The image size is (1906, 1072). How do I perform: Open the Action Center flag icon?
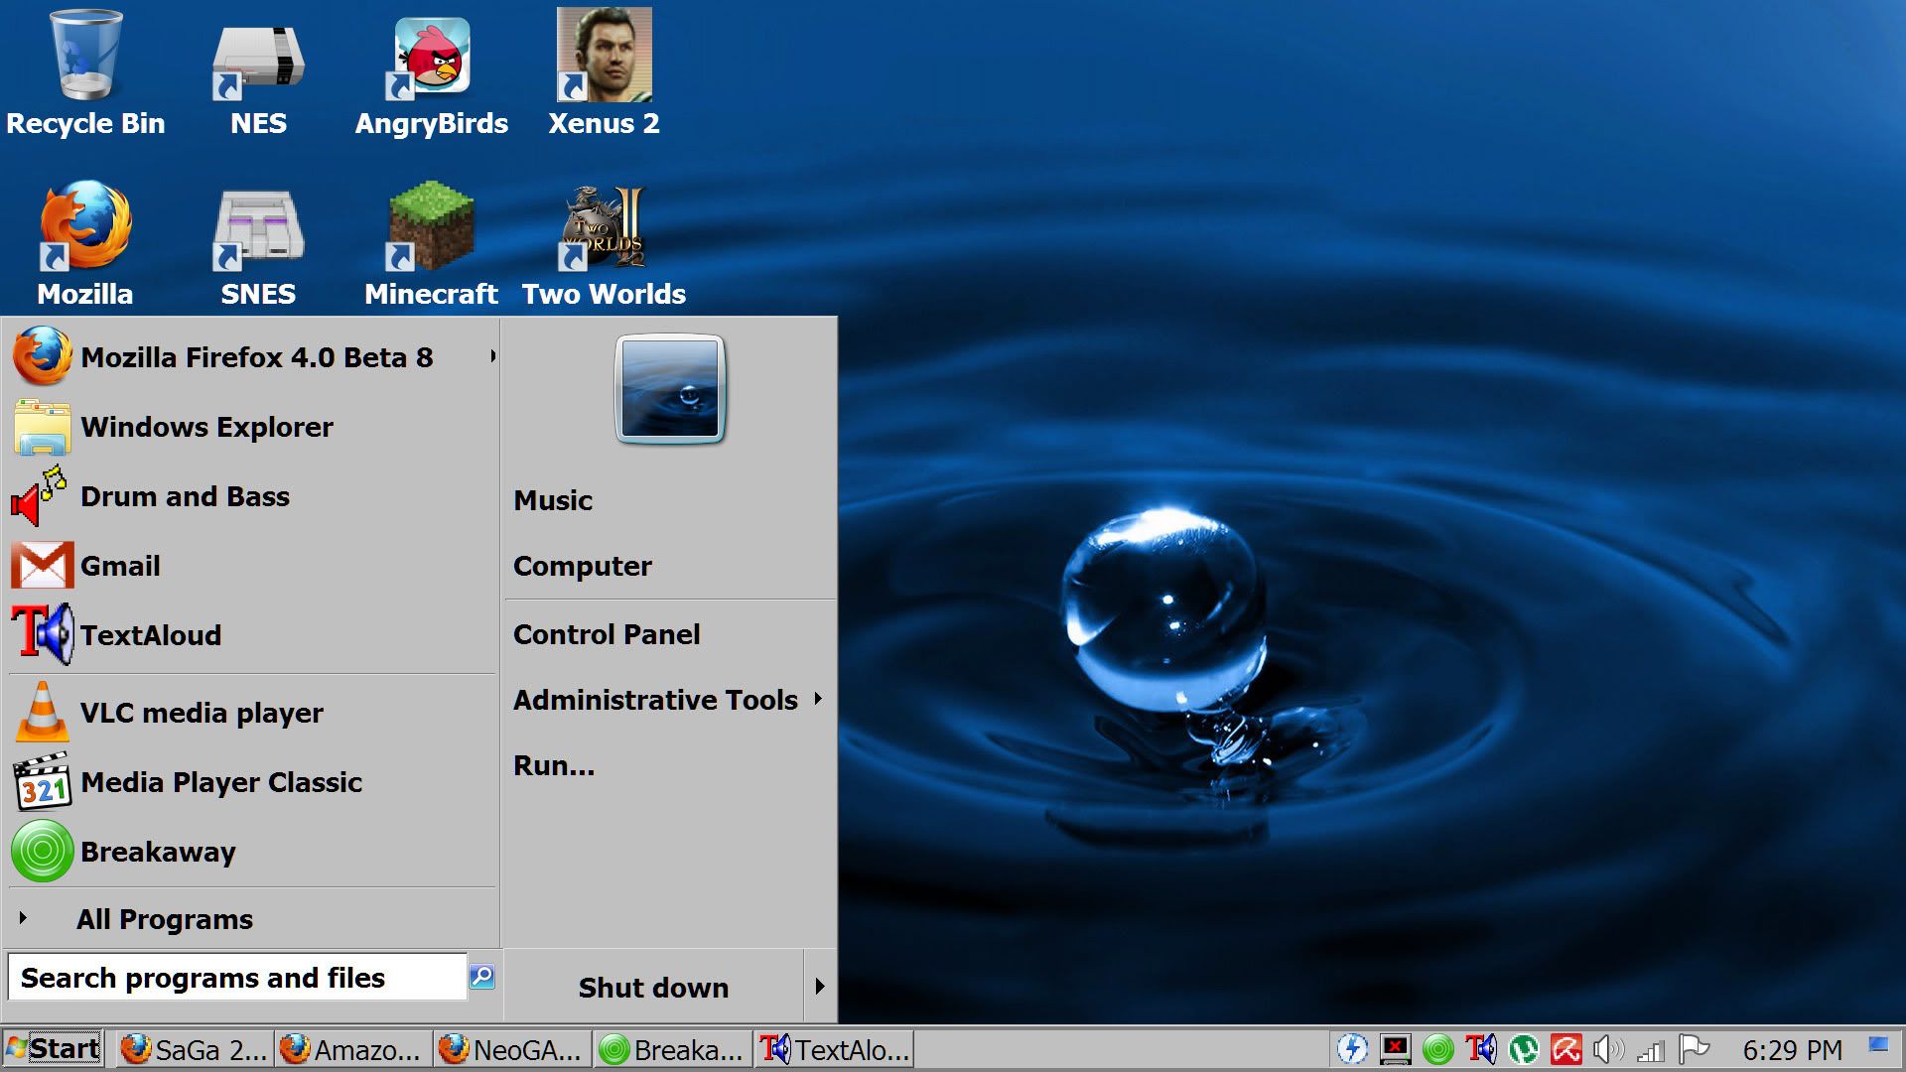click(1694, 1049)
